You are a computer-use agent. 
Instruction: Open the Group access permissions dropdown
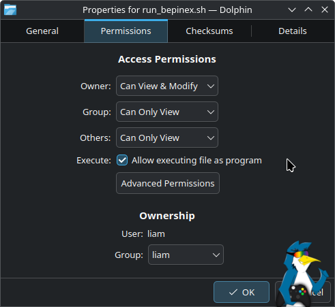[167, 112]
